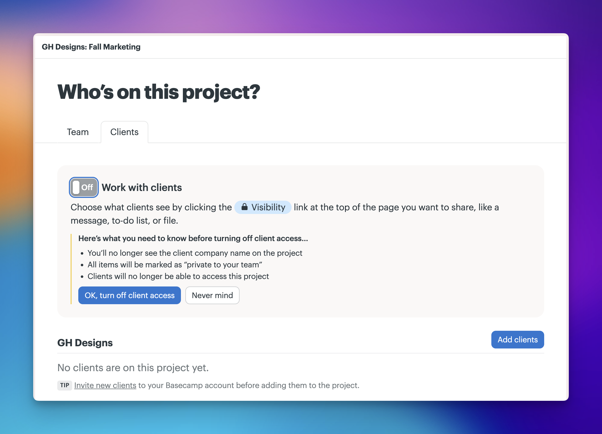Click the Work with clients label
The width and height of the screenshot is (602, 434).
pos(142,187)
